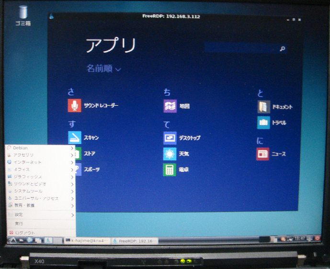Jump to the と letter group header
330x269 pixels.
click(261, 93)
